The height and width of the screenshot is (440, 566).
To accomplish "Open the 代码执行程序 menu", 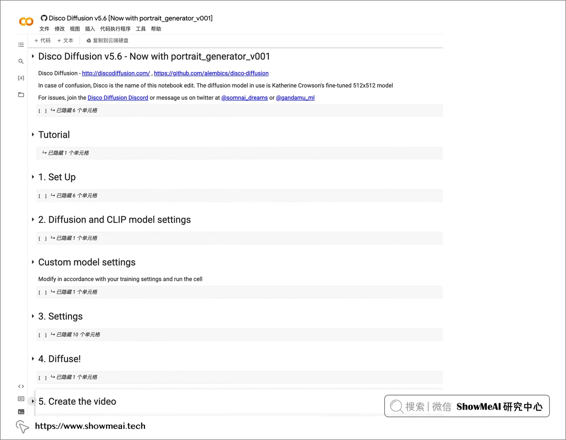I will click(x=115, y=29).
